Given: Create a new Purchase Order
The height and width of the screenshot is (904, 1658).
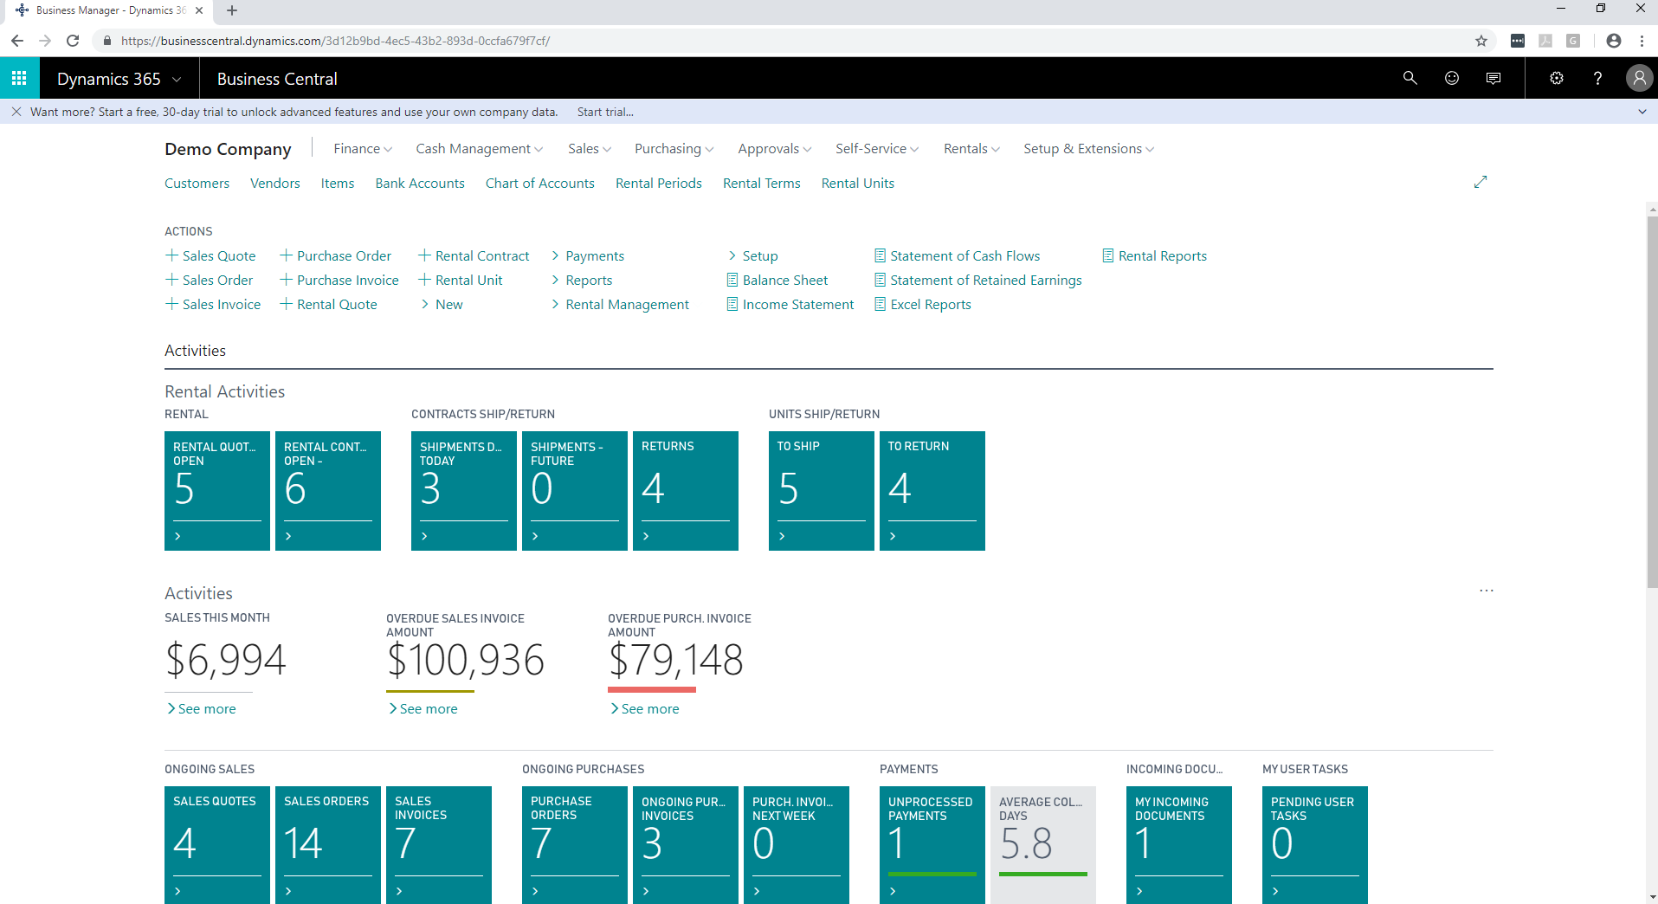Looking at the screenshot, I should pos(335,255).
